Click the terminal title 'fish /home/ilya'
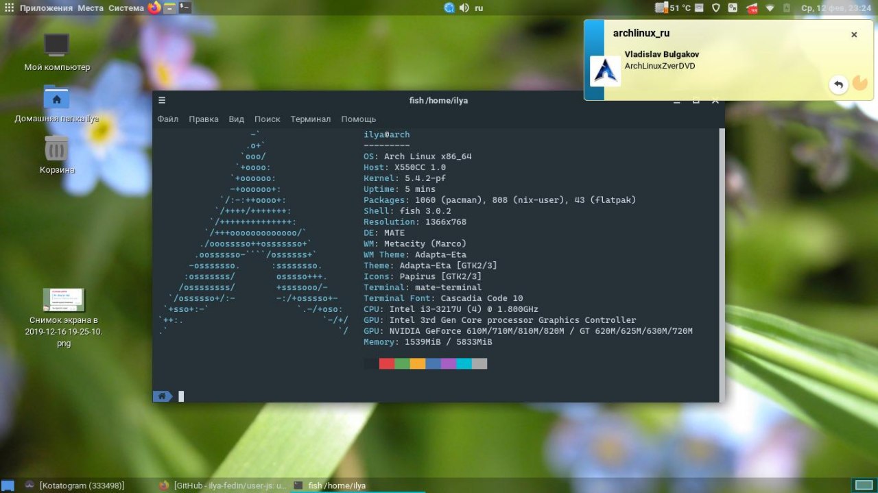This screenshot has width=878, height=493. coord(438,100)
